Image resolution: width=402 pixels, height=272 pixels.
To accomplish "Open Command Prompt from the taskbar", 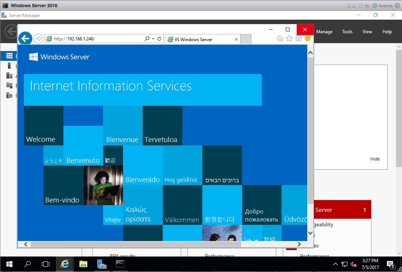I will click(x=120, y=264).
